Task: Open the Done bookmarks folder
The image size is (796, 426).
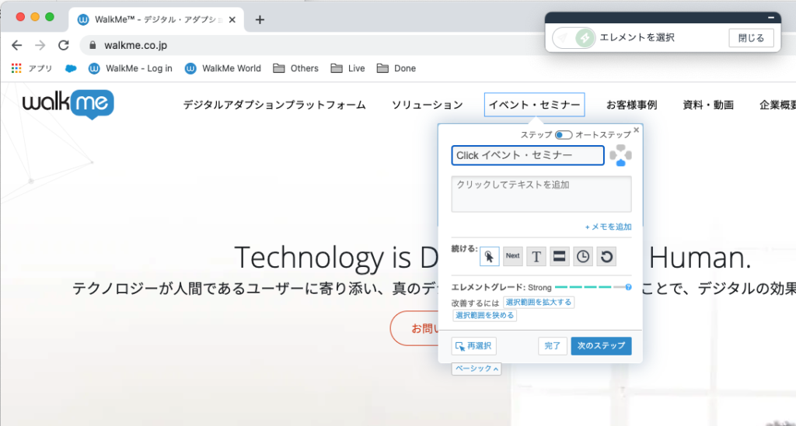Action: click(396, 68)
